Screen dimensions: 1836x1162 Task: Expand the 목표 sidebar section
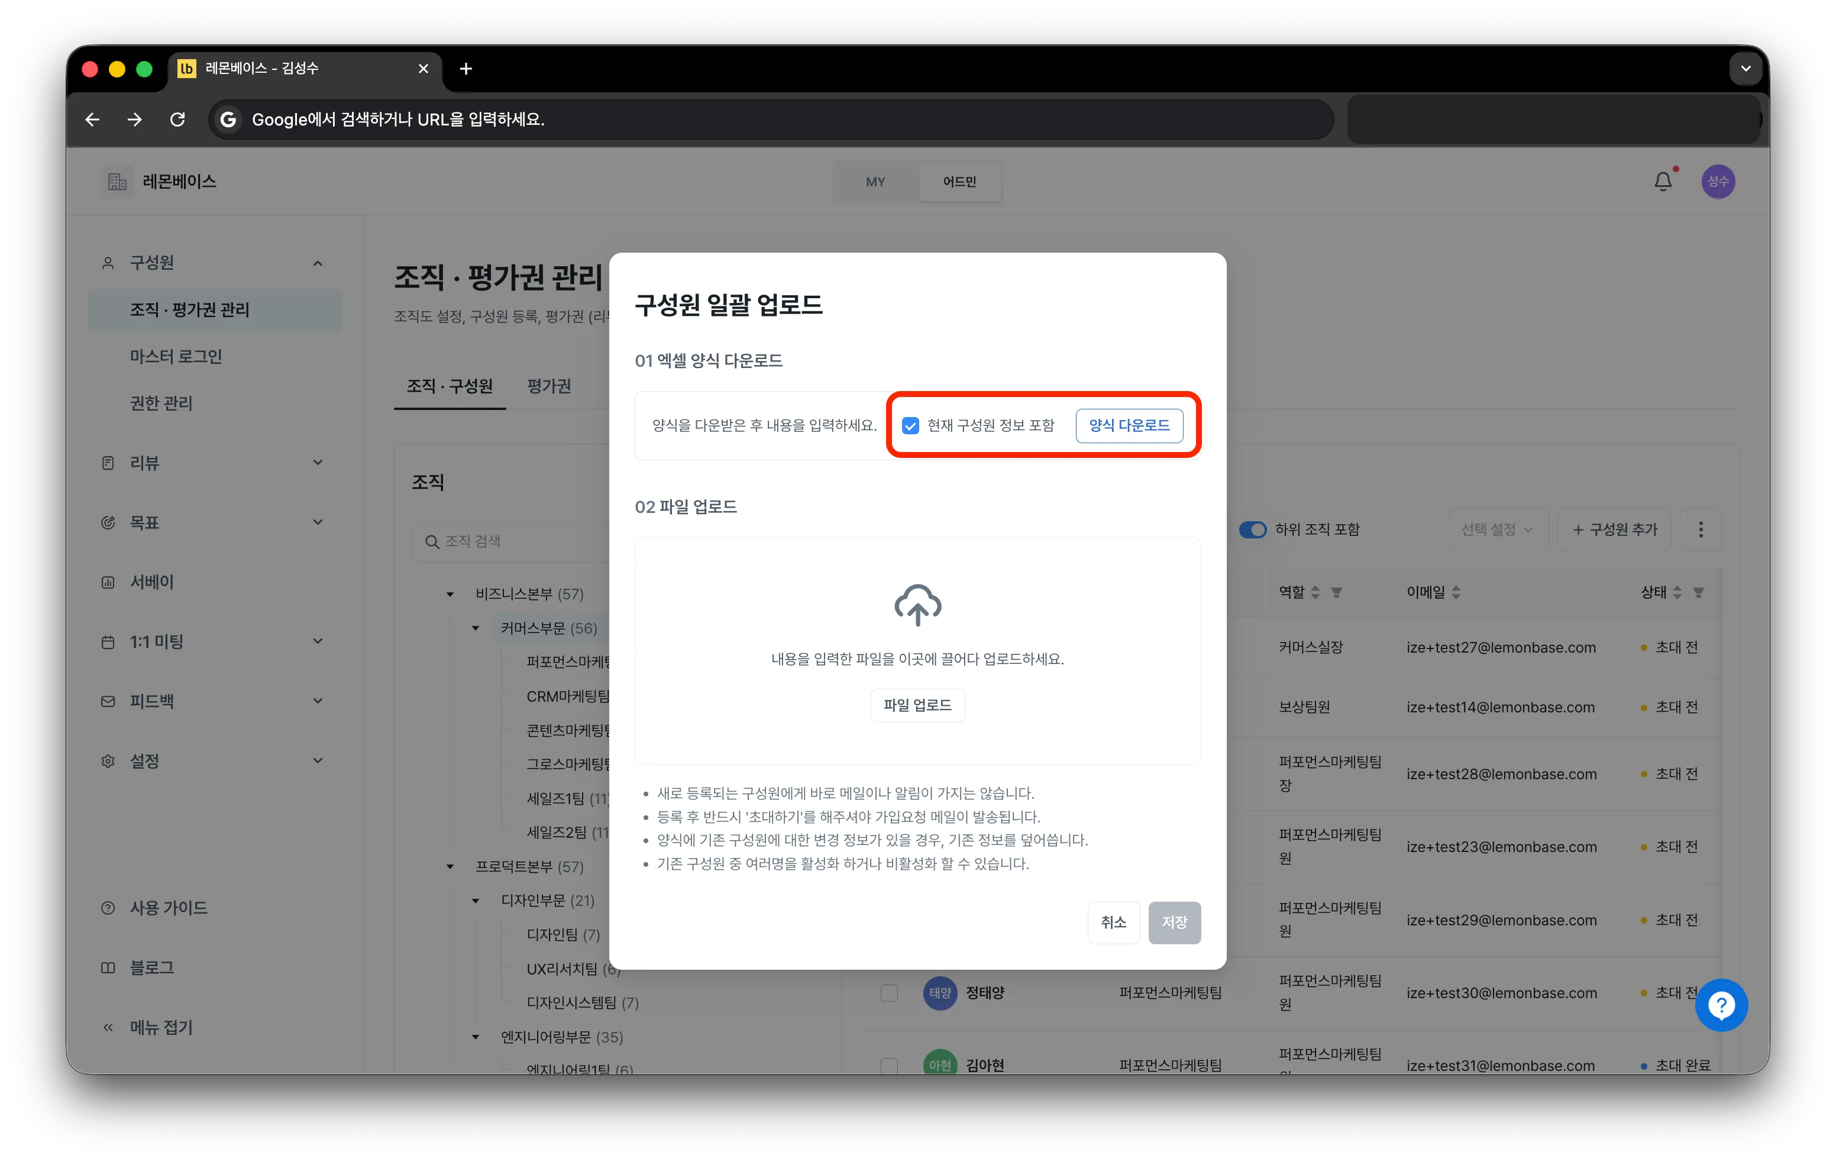coord(318,522)
